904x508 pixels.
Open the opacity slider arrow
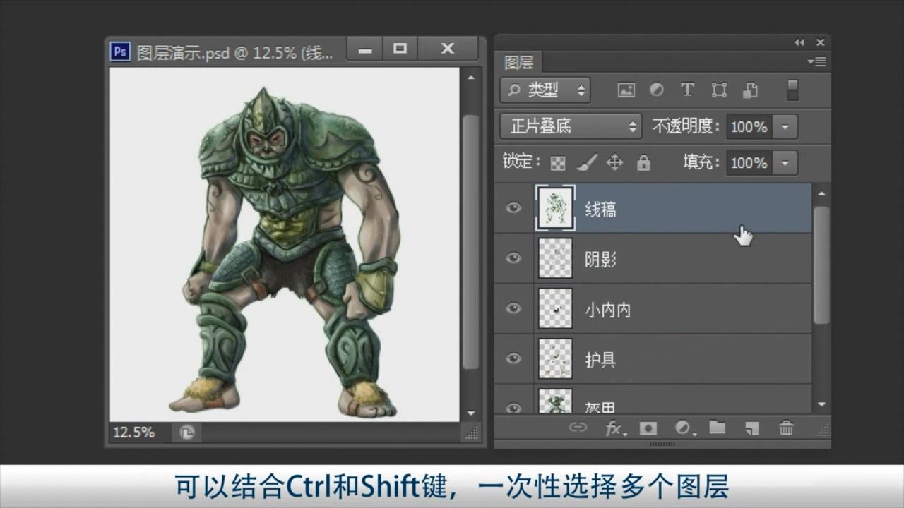tap(785, 128)
